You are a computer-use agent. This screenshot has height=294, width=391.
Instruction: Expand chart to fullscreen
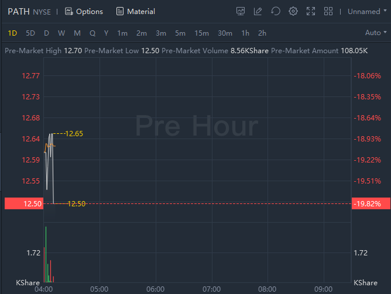[311, 11]
